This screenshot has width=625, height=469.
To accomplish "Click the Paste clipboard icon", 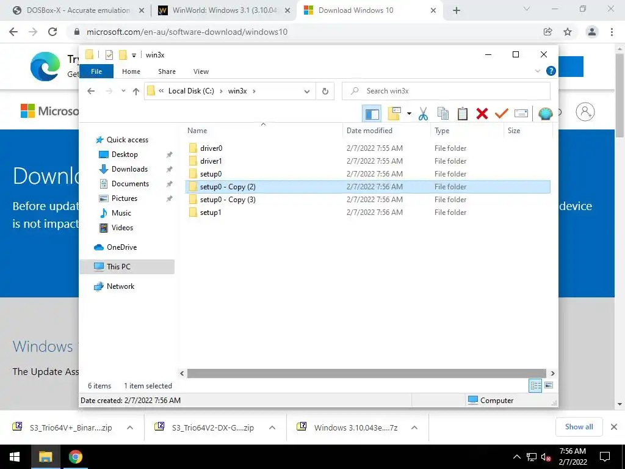I will (463, 114).
